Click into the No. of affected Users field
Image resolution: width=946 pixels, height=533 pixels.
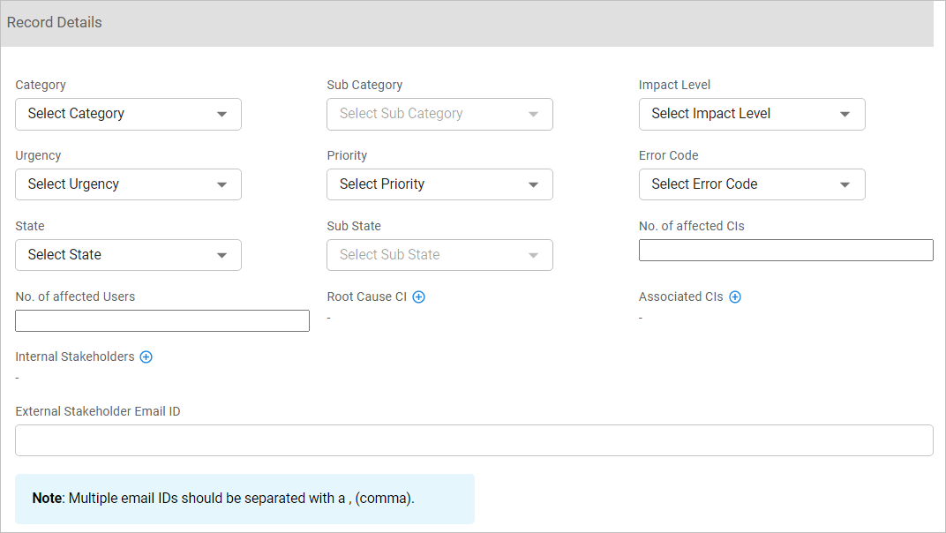pos(162,321)
